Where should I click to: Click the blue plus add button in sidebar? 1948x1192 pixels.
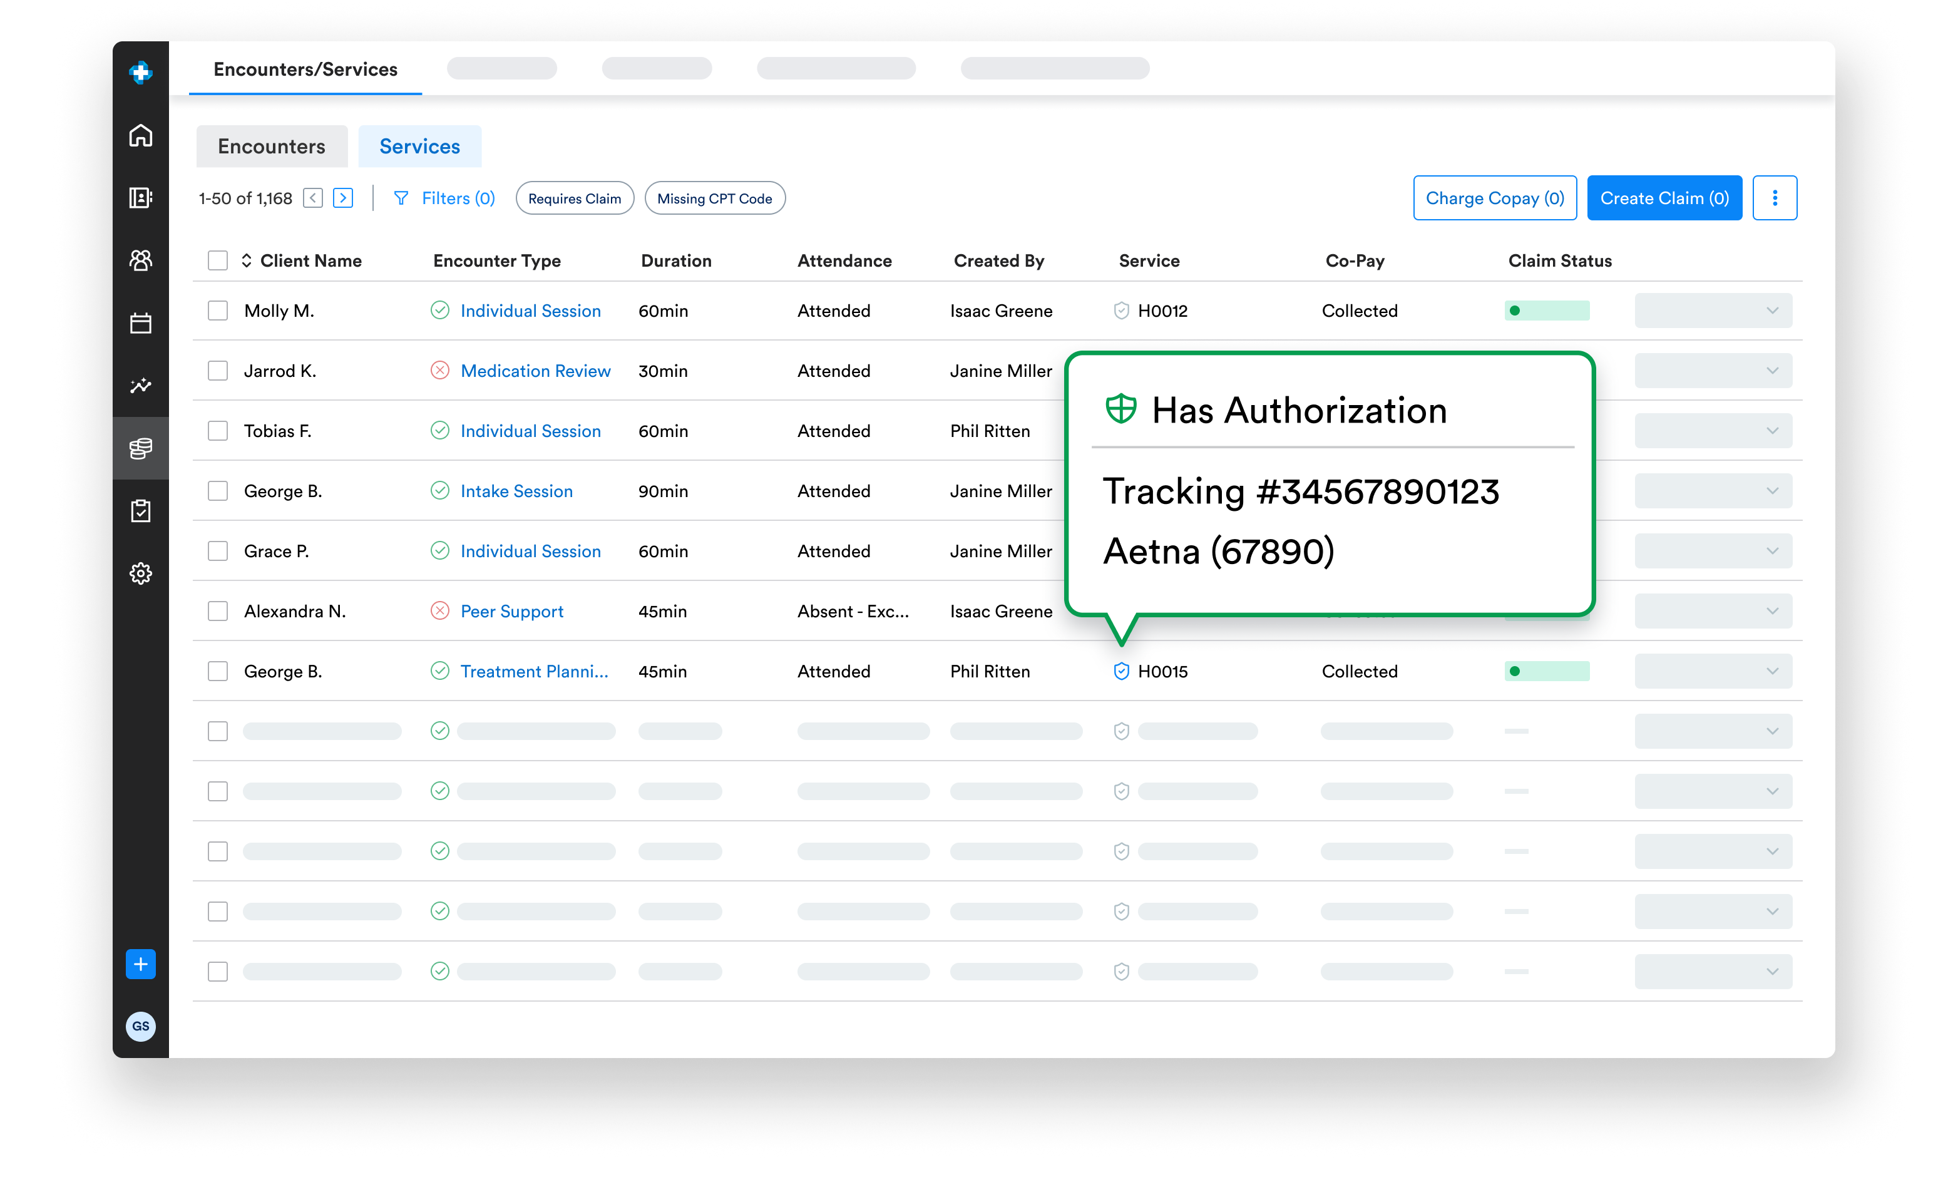tap(141, 964)
